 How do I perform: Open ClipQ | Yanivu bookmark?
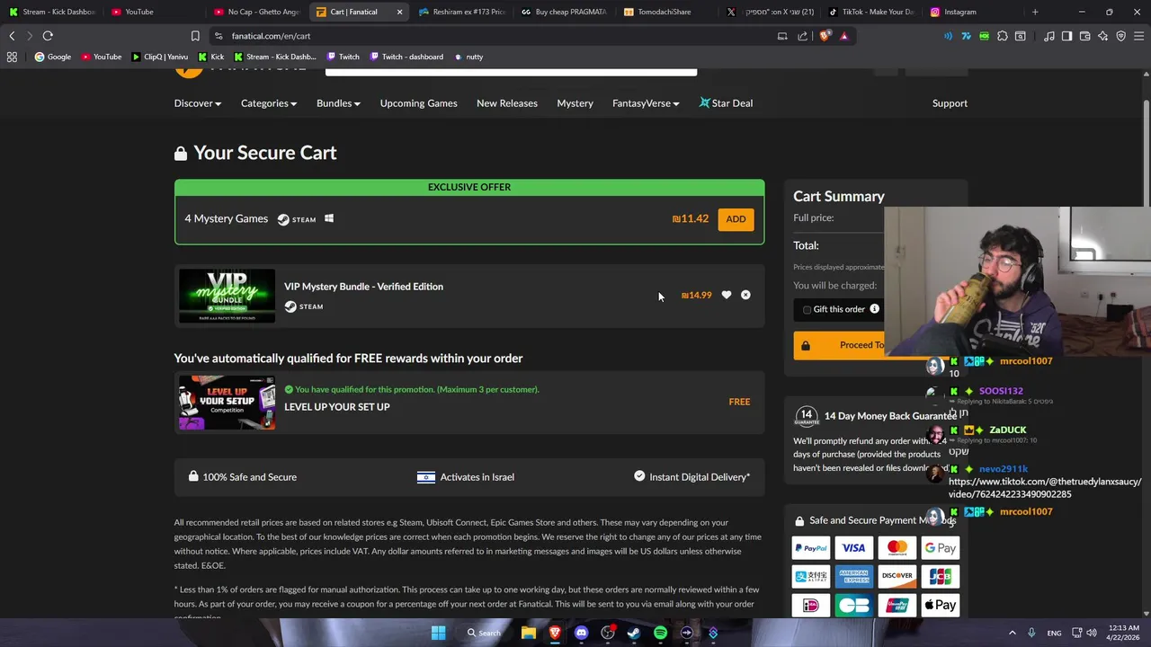[160, 57]
